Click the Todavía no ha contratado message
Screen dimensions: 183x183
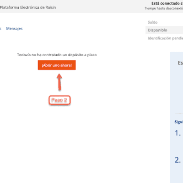point(57,55)
